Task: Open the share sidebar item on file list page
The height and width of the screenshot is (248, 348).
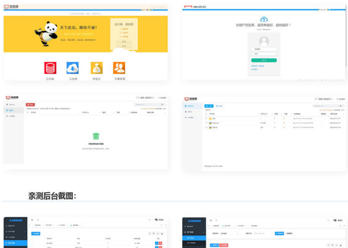Action: 192,118
